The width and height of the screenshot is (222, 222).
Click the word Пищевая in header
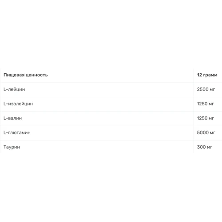14,75
